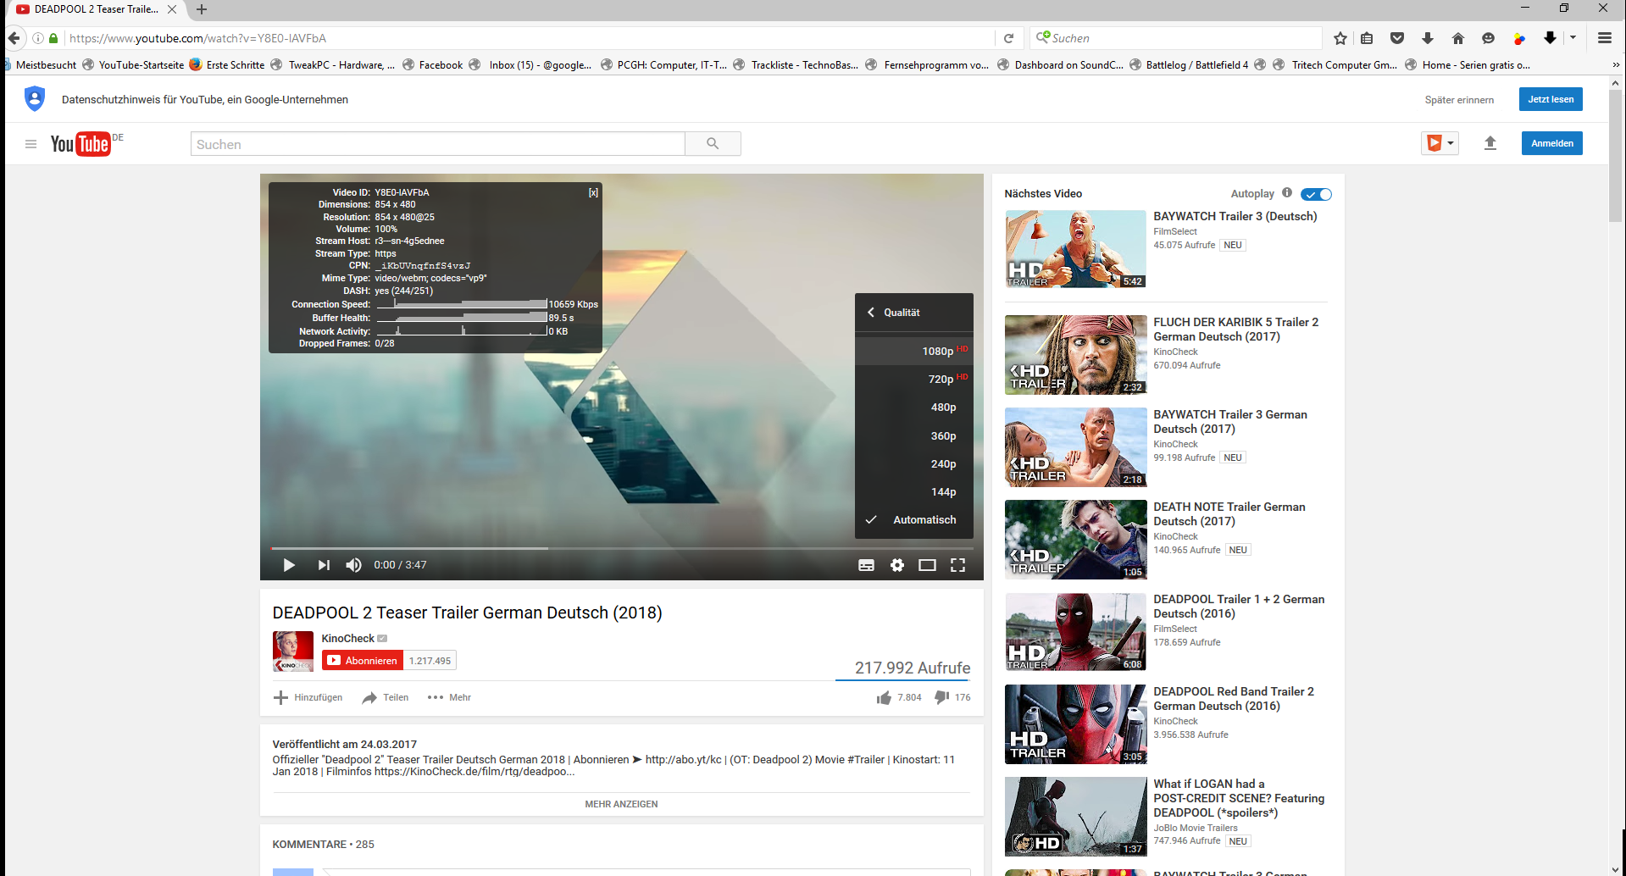The height and width of the screenshot is (876, 1626).
Task: Open video settings gear icon
Action: pos(897,565)
